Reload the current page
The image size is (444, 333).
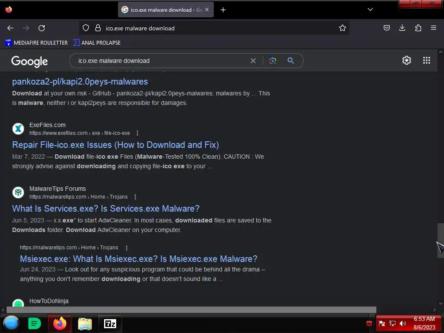(x=42, y=28)
